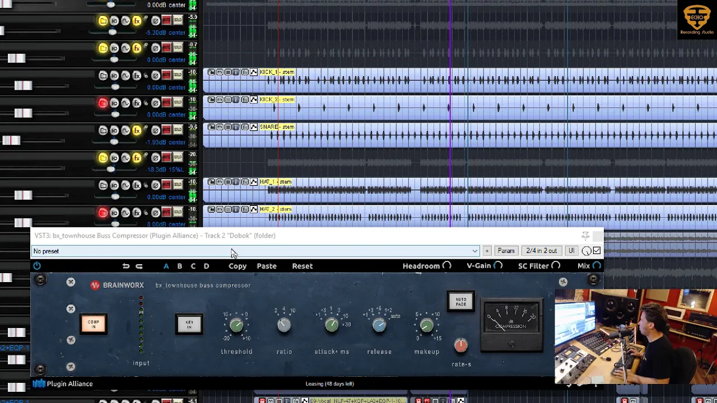The height and width of the screenshot is (403, 717).
Task: Click red circular button on KICK_2 track
Action: [x=103, y=103]
